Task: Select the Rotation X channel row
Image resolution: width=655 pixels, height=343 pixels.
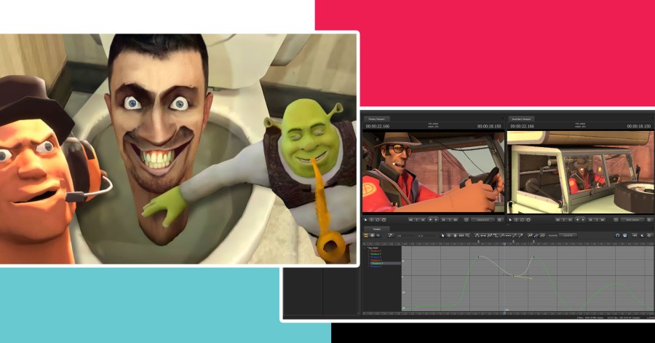Action: pyautogui.click(x=376, y=260)
